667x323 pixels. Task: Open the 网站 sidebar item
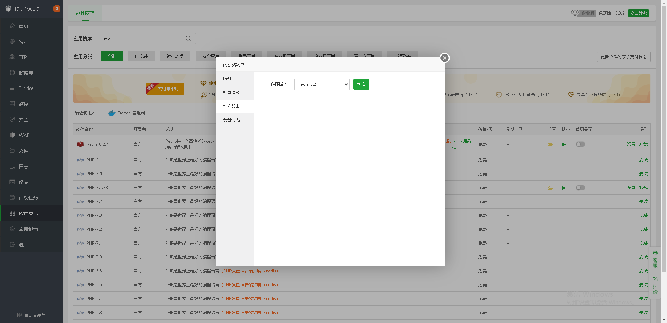[31, 42]
